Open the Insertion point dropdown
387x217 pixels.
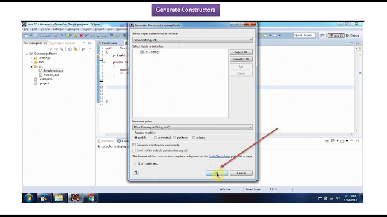coord(192,127)
